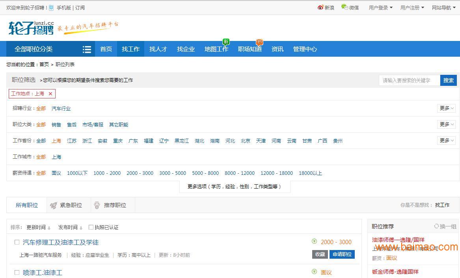Filter job category 销售
The image size is (460, 278).
pyautogui.click(x=56, y=125)
